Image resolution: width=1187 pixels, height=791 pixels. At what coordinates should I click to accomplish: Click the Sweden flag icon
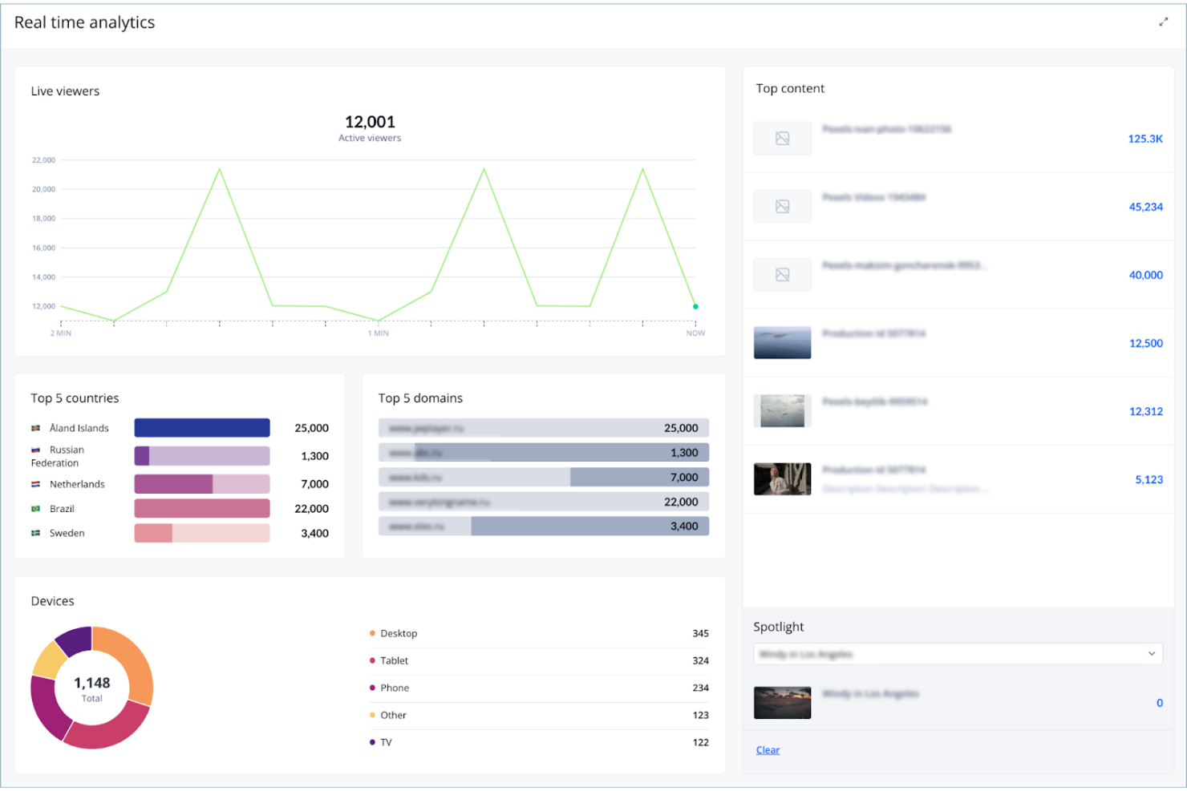35,533
